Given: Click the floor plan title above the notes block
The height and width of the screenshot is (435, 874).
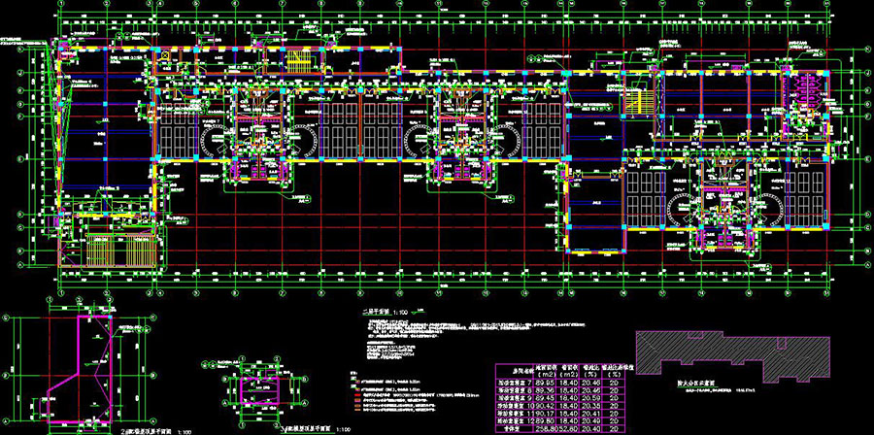Looking at the screenshot, I should [377, 313].
